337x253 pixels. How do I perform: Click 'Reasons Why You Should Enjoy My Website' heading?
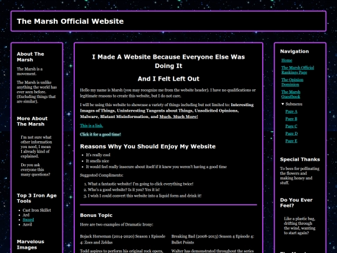click(148, 147)
